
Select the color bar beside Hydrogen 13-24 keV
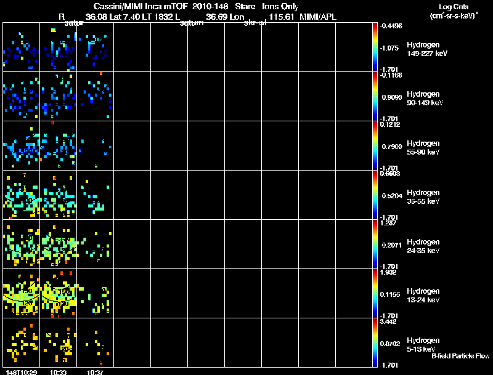pos(375,294)
